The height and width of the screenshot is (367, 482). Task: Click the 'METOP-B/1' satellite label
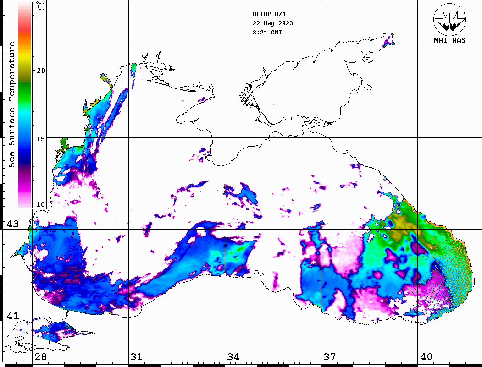(x=269, y=14)
